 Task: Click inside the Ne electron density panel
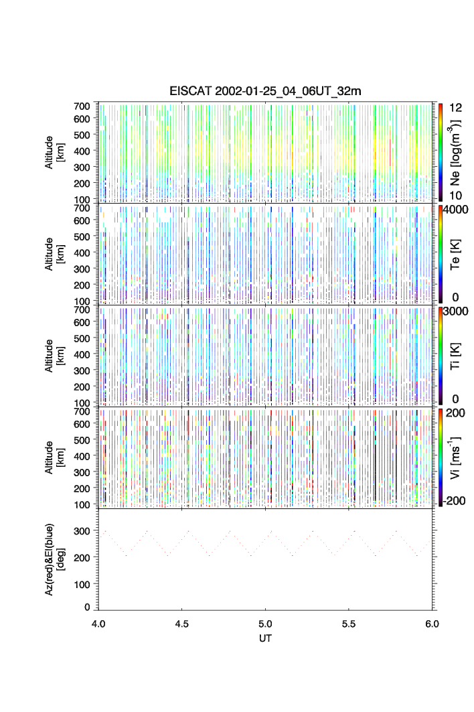tap(265, 152)
